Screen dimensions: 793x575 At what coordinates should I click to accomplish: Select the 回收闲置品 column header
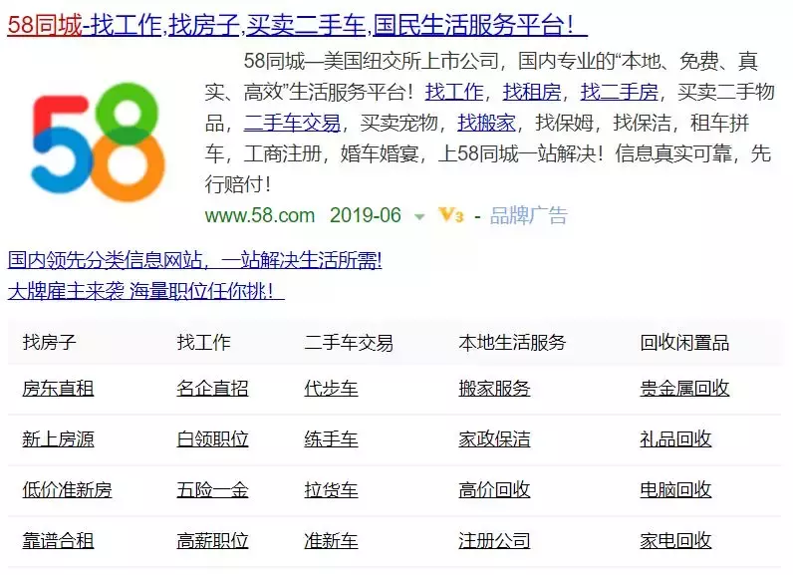(x=684, y=343)
